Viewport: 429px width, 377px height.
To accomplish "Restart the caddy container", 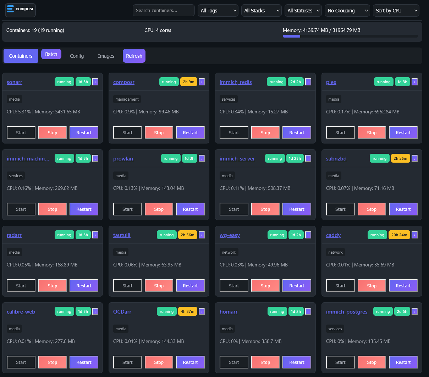I will [x=403, y=286].
